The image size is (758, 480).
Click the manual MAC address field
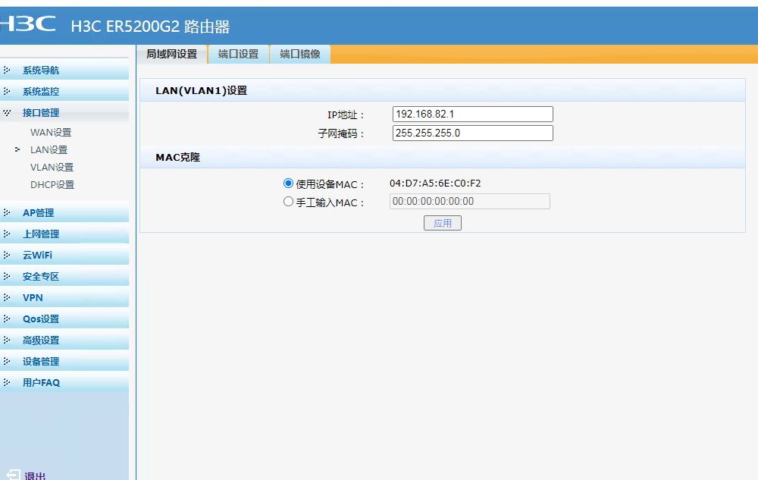pos(470,202)
